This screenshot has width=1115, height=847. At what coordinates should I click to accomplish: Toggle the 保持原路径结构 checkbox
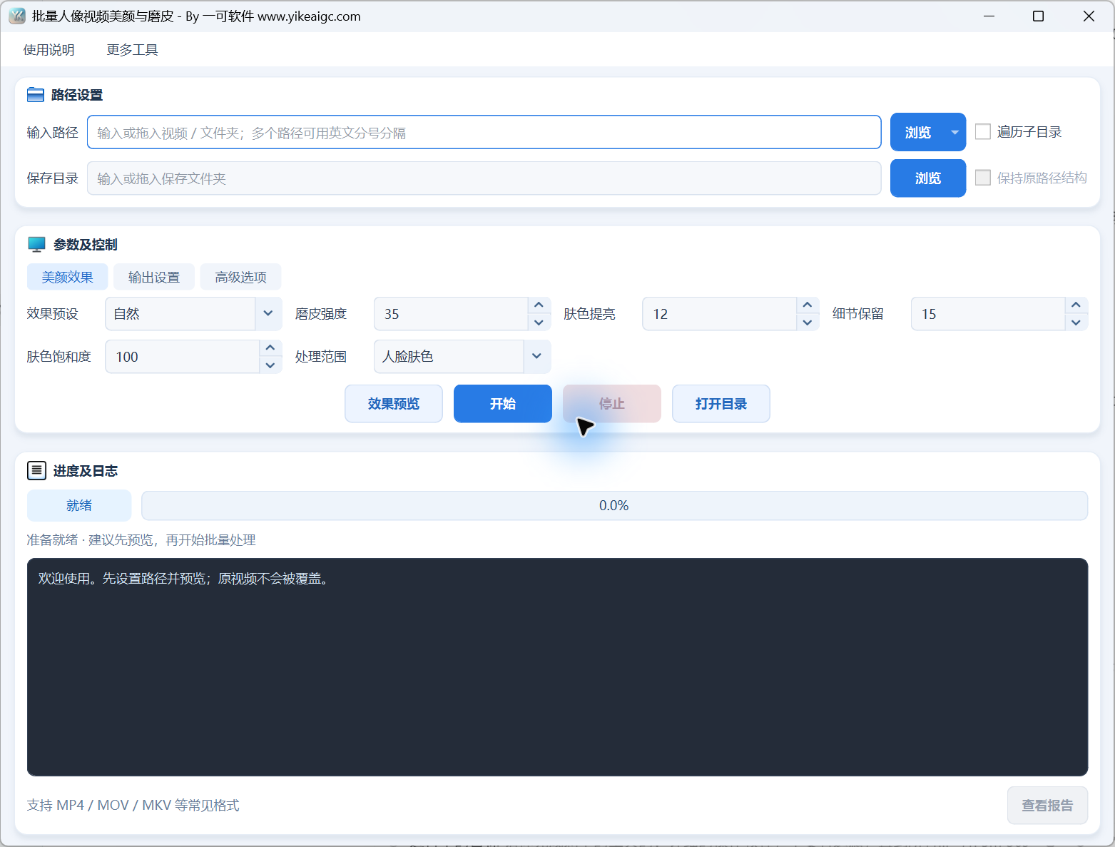pyautogui.click(x=983, y=178)
